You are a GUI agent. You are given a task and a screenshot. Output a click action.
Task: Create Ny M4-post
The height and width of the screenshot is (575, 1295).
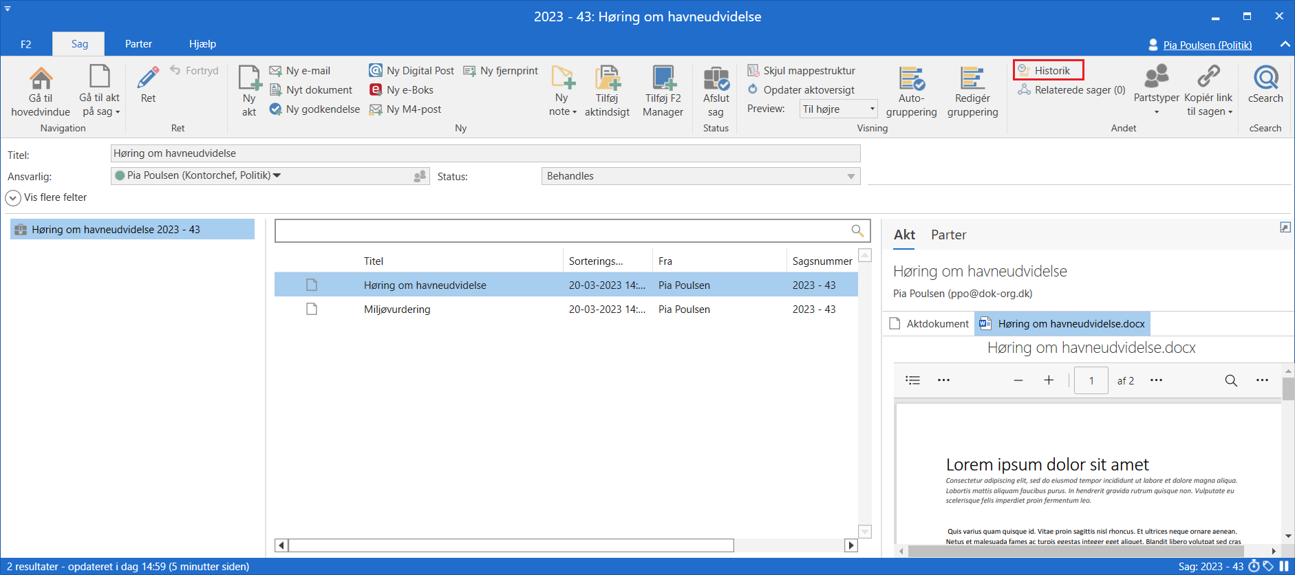pos(406,109)
